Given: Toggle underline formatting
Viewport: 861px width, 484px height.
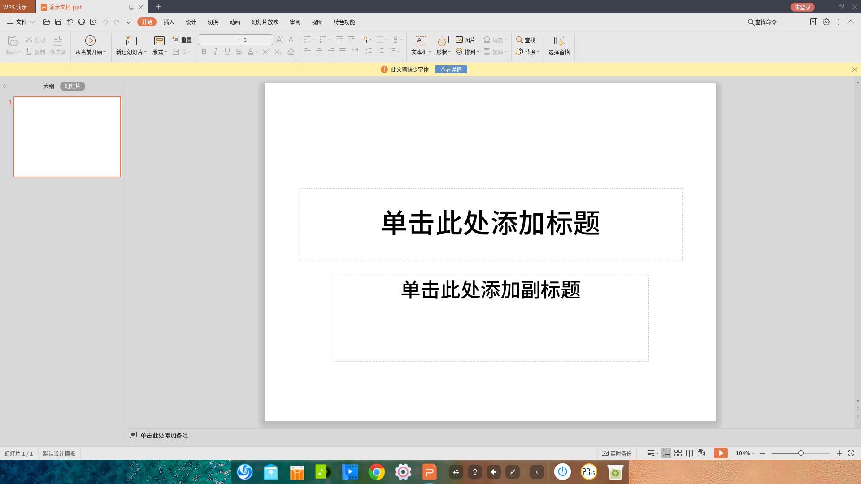Looking at the screenshot, I should coord(227,52).
